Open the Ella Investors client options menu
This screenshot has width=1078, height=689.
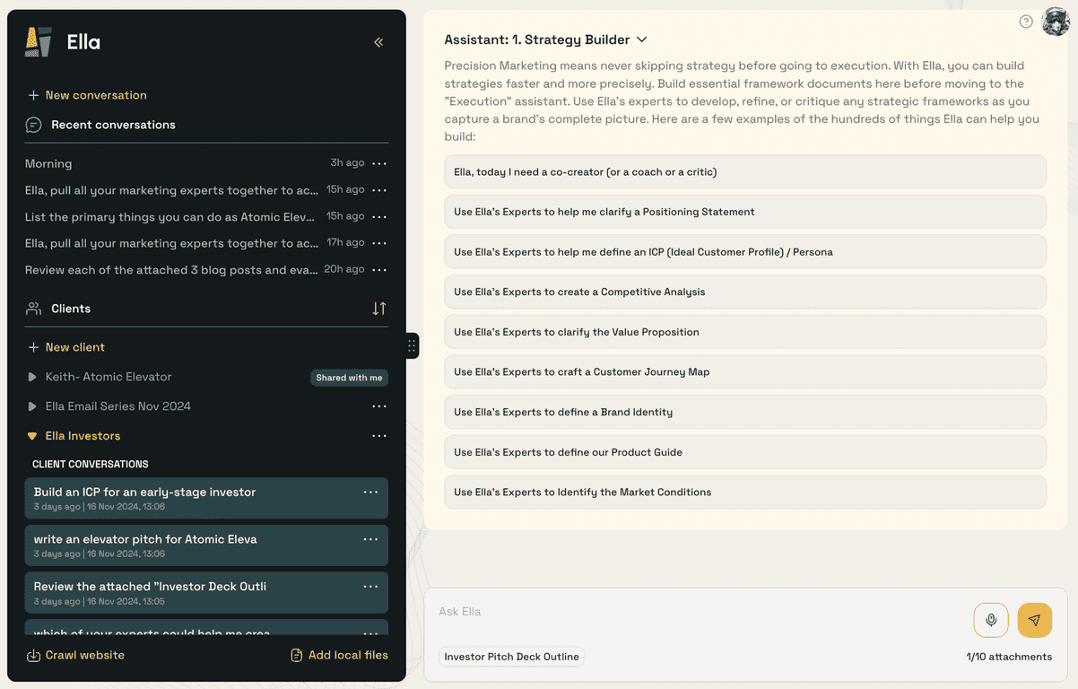point(379,436)
